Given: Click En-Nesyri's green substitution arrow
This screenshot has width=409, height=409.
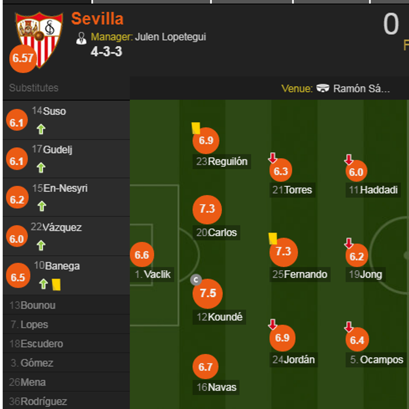Looking at the screenshot, I should (41, 206).
